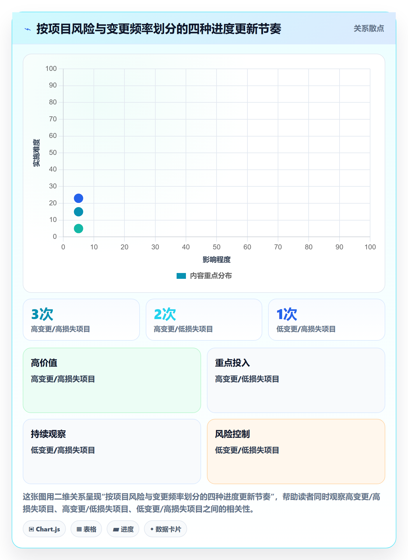Select the 2次 stat card value
Image resolution: width=408 pixels, height=560 pixels.
click(165, 314)
